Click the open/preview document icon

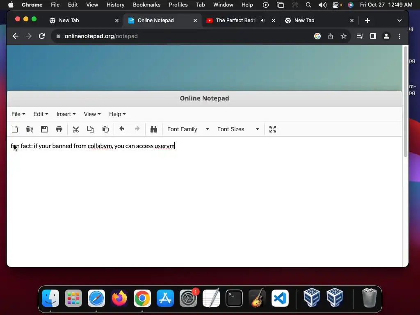[x=30, y=129]
